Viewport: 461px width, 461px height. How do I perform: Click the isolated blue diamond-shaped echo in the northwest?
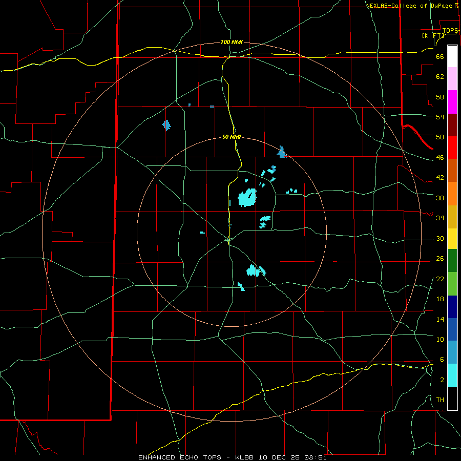[166, 125]
